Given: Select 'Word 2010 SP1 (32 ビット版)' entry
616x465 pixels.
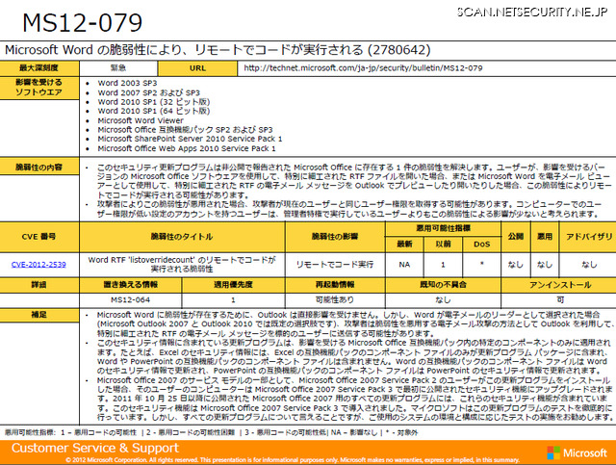Looking at the screenshot, I should (154, 102).
